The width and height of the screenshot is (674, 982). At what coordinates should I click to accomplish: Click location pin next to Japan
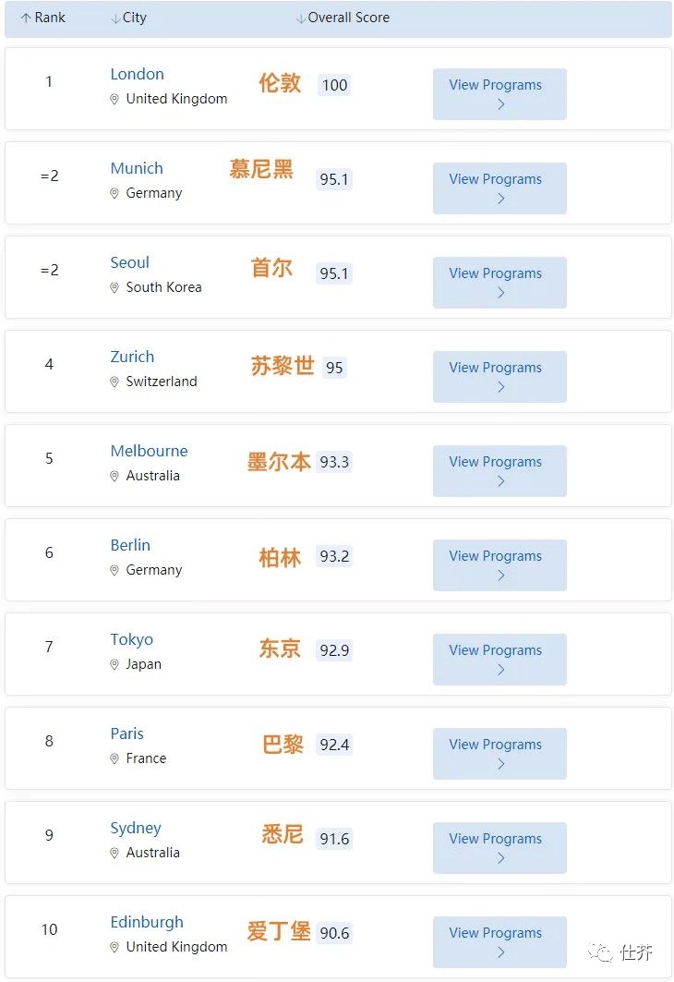pyautogui.click(x=114, y=664)
